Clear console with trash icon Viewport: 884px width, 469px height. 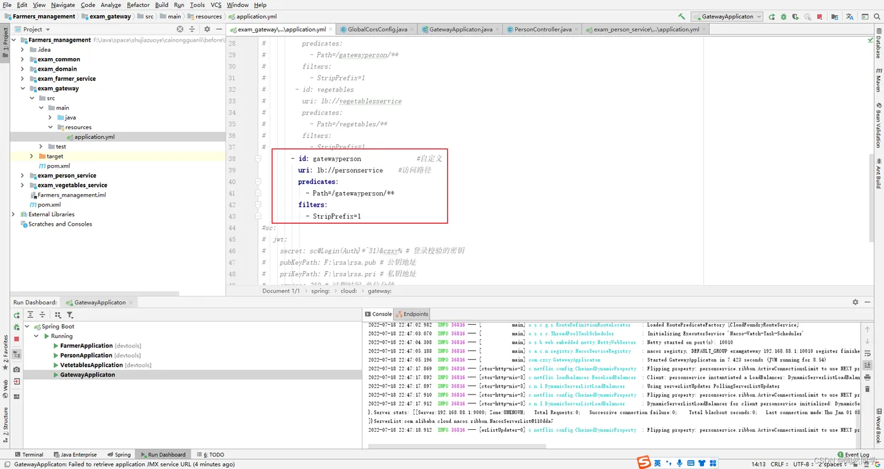pos(868,389)
